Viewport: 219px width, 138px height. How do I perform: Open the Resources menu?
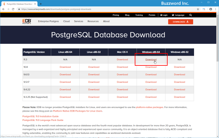point(93,21)
